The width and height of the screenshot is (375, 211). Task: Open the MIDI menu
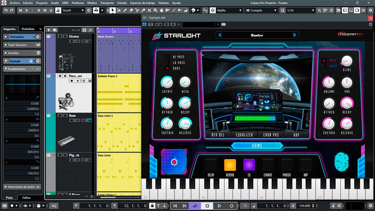click(x=65, y=3)
